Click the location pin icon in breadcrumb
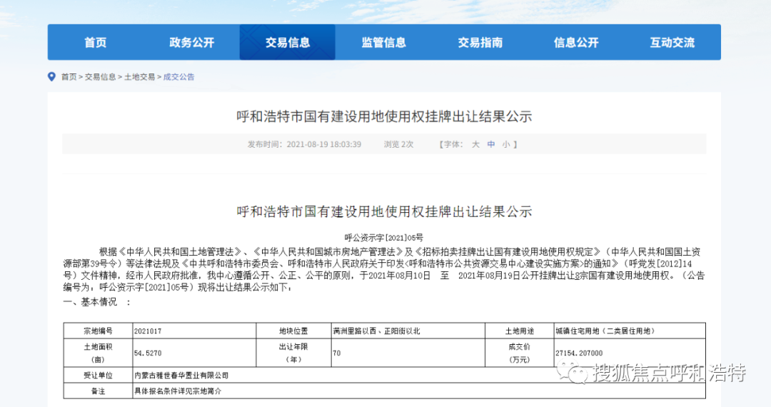Image resolution: width=771 pixels, height=407 pixels. click(51, 76)
